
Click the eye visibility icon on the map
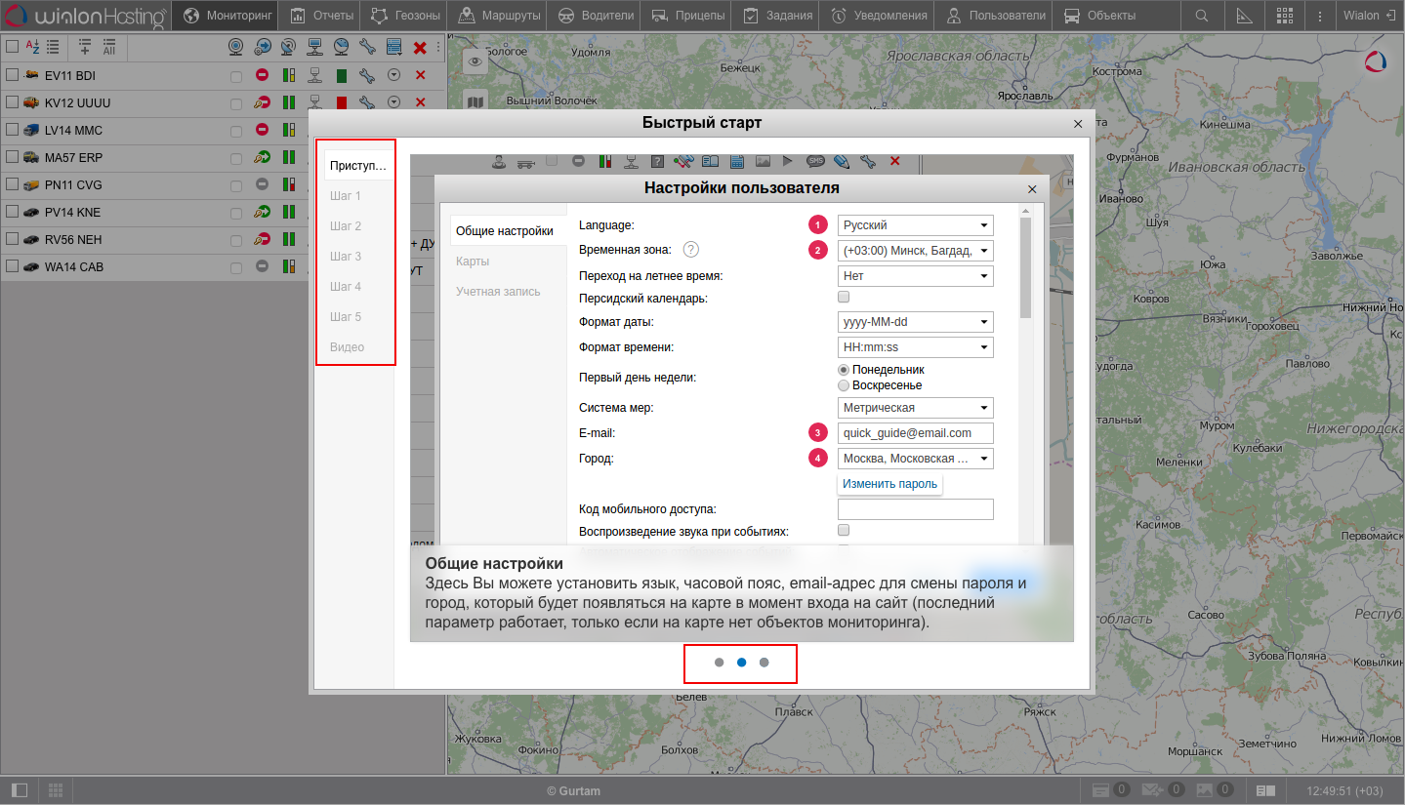coord(475,61)
